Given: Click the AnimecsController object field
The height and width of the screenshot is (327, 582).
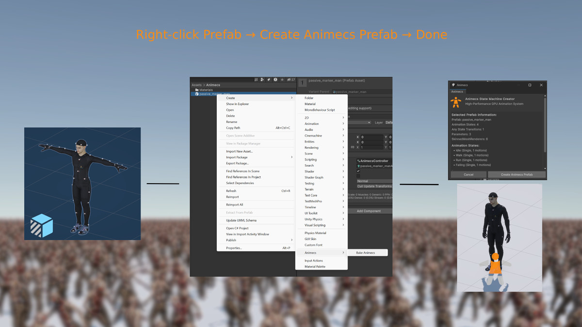Looking at the screenshot, I should [374, 161].
